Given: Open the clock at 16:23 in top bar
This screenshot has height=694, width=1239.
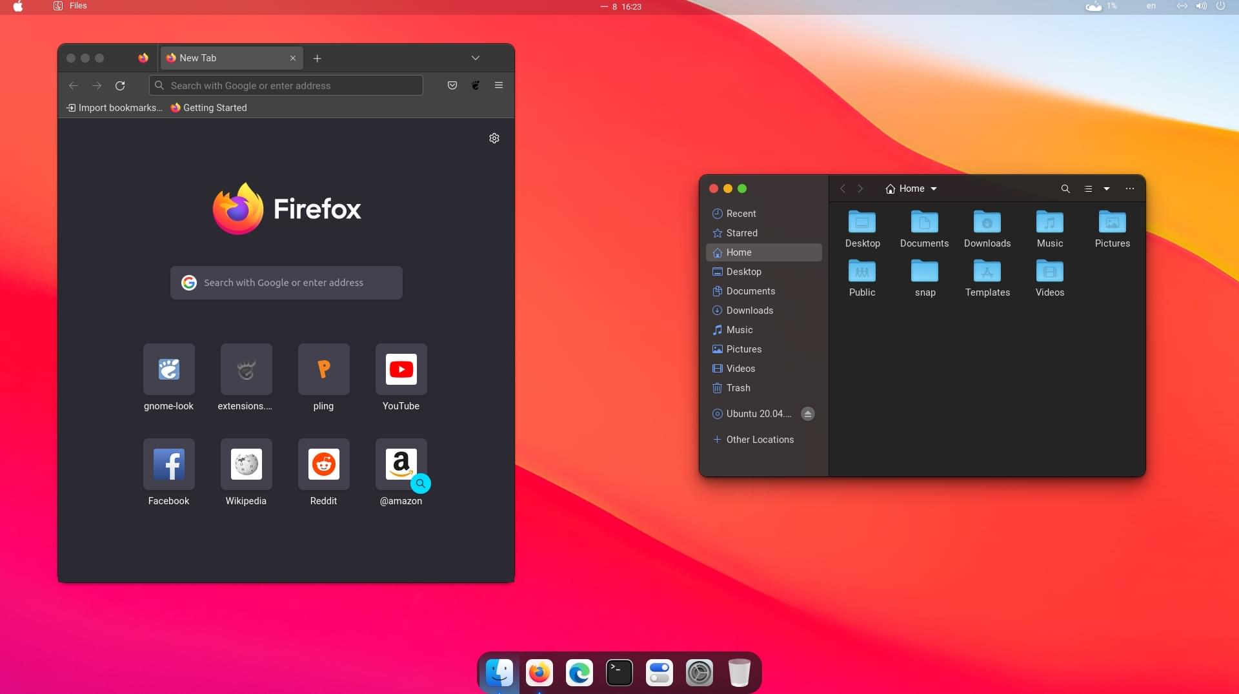Looking at the screenshot, I should point(621,6).
